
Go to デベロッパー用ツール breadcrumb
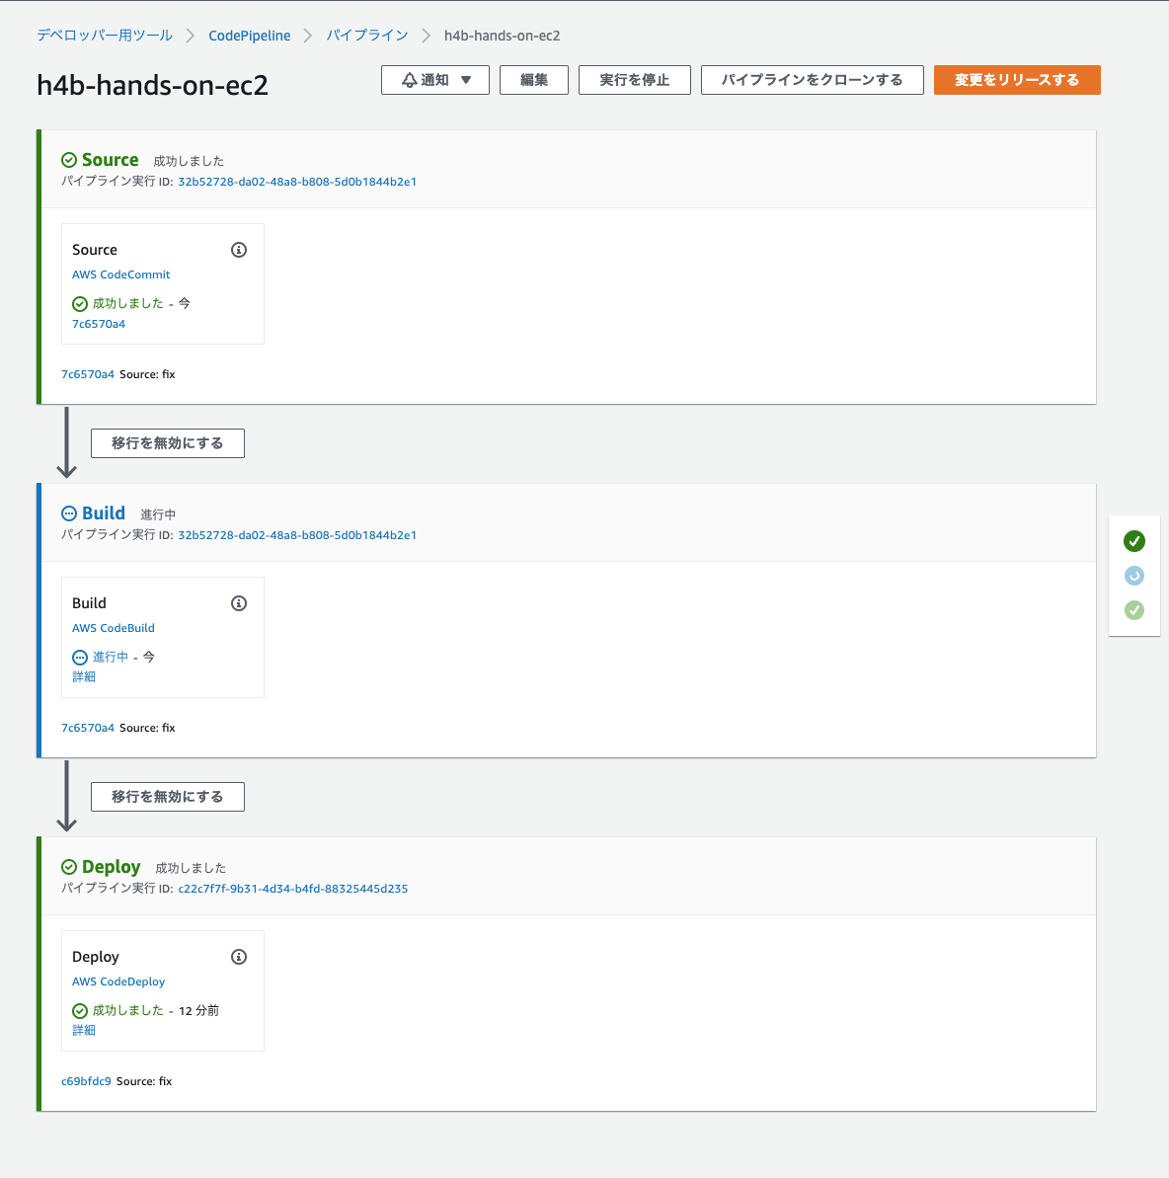tap(106, 36)
